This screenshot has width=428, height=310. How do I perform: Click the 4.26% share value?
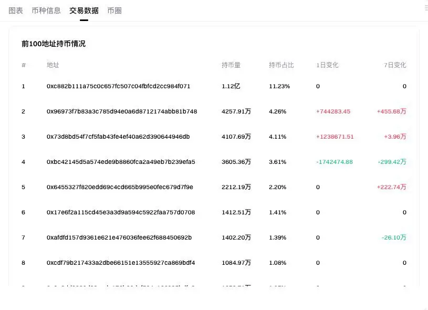278,111
